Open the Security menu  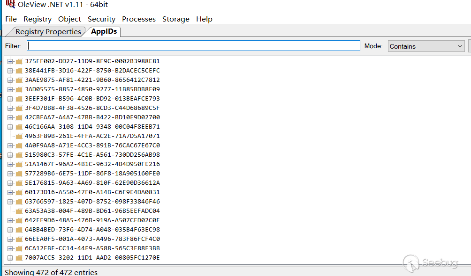[101, 19]
